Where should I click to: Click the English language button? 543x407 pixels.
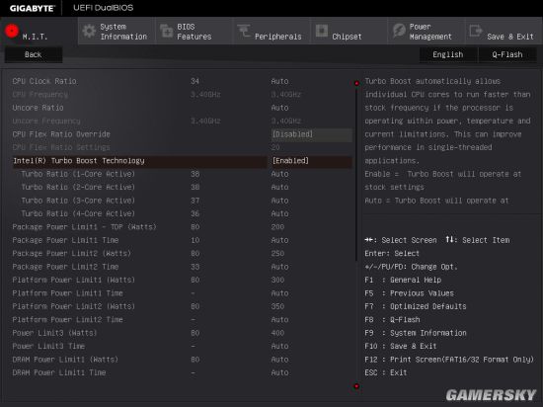[448, 54]
